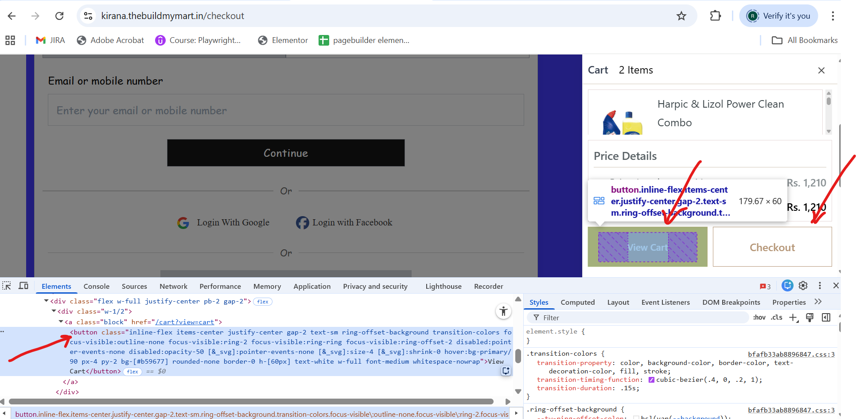Toggle the device toolbar in DevTools

[23, 286]
